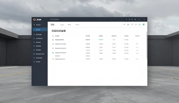The image size is (179, 103).
Task: Click the curved undo arrow in the header toolbar
Action: pyautogui.click(x=124, y=25)
